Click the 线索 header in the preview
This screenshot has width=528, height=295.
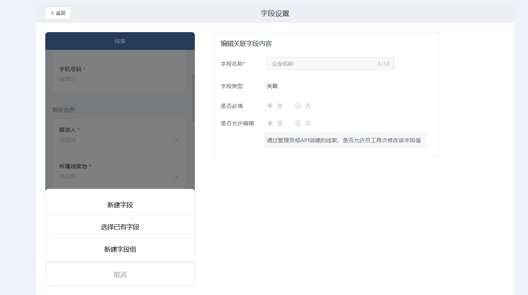pyautogui.click(x=120, y=41)
